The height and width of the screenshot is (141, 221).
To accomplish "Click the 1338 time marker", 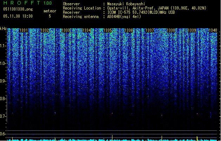I will [x=171, y=30].
